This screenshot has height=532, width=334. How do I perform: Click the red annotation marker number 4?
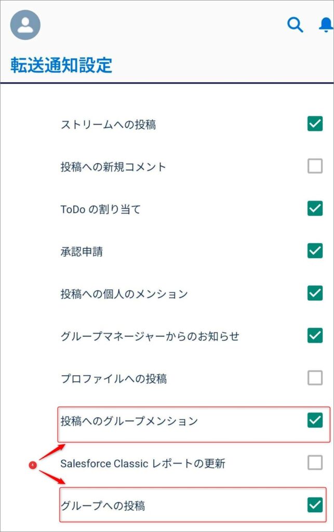click(32, 465)
